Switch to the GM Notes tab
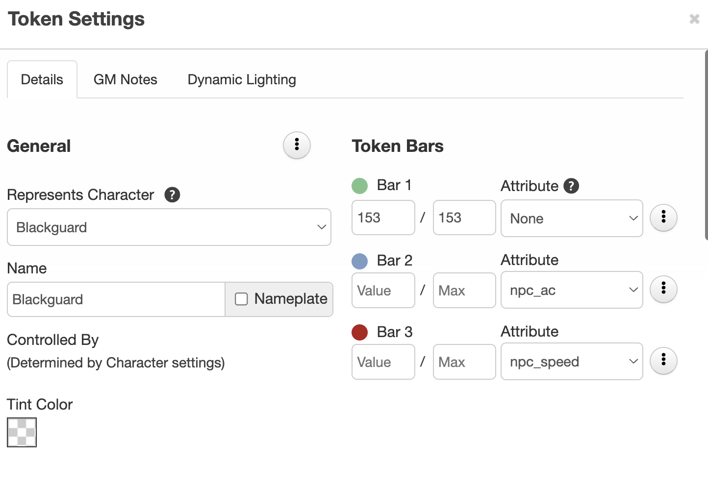Viewport: 708px width, 487px height. pyautogui.click(x=125, y=79)
